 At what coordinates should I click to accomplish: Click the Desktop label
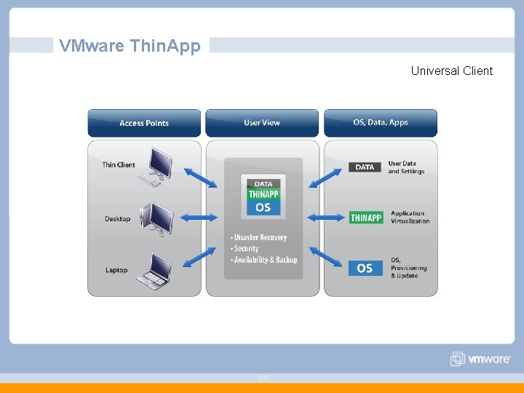[117, 219]
